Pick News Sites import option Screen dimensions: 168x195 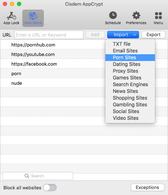pyautogui.click(x=130, y=91)
